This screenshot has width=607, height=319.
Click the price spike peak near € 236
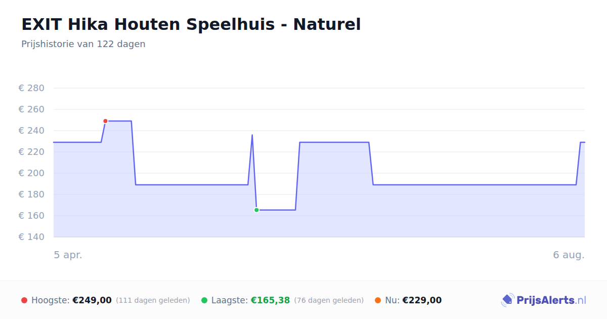coord(252,135)
